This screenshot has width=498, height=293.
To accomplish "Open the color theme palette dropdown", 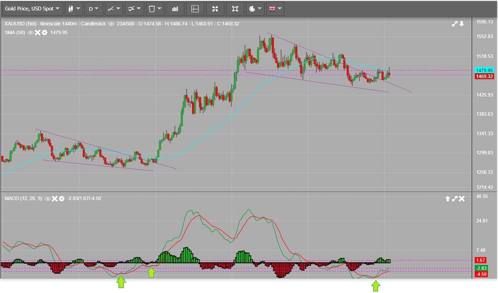I will (255, 9).
